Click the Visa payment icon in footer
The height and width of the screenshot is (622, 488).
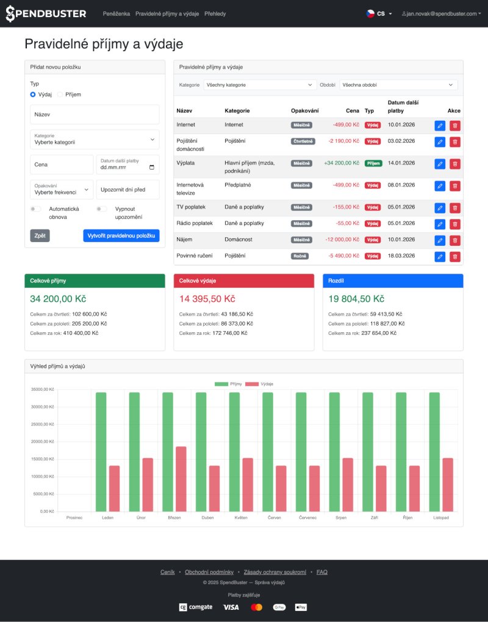pos(231,607)
